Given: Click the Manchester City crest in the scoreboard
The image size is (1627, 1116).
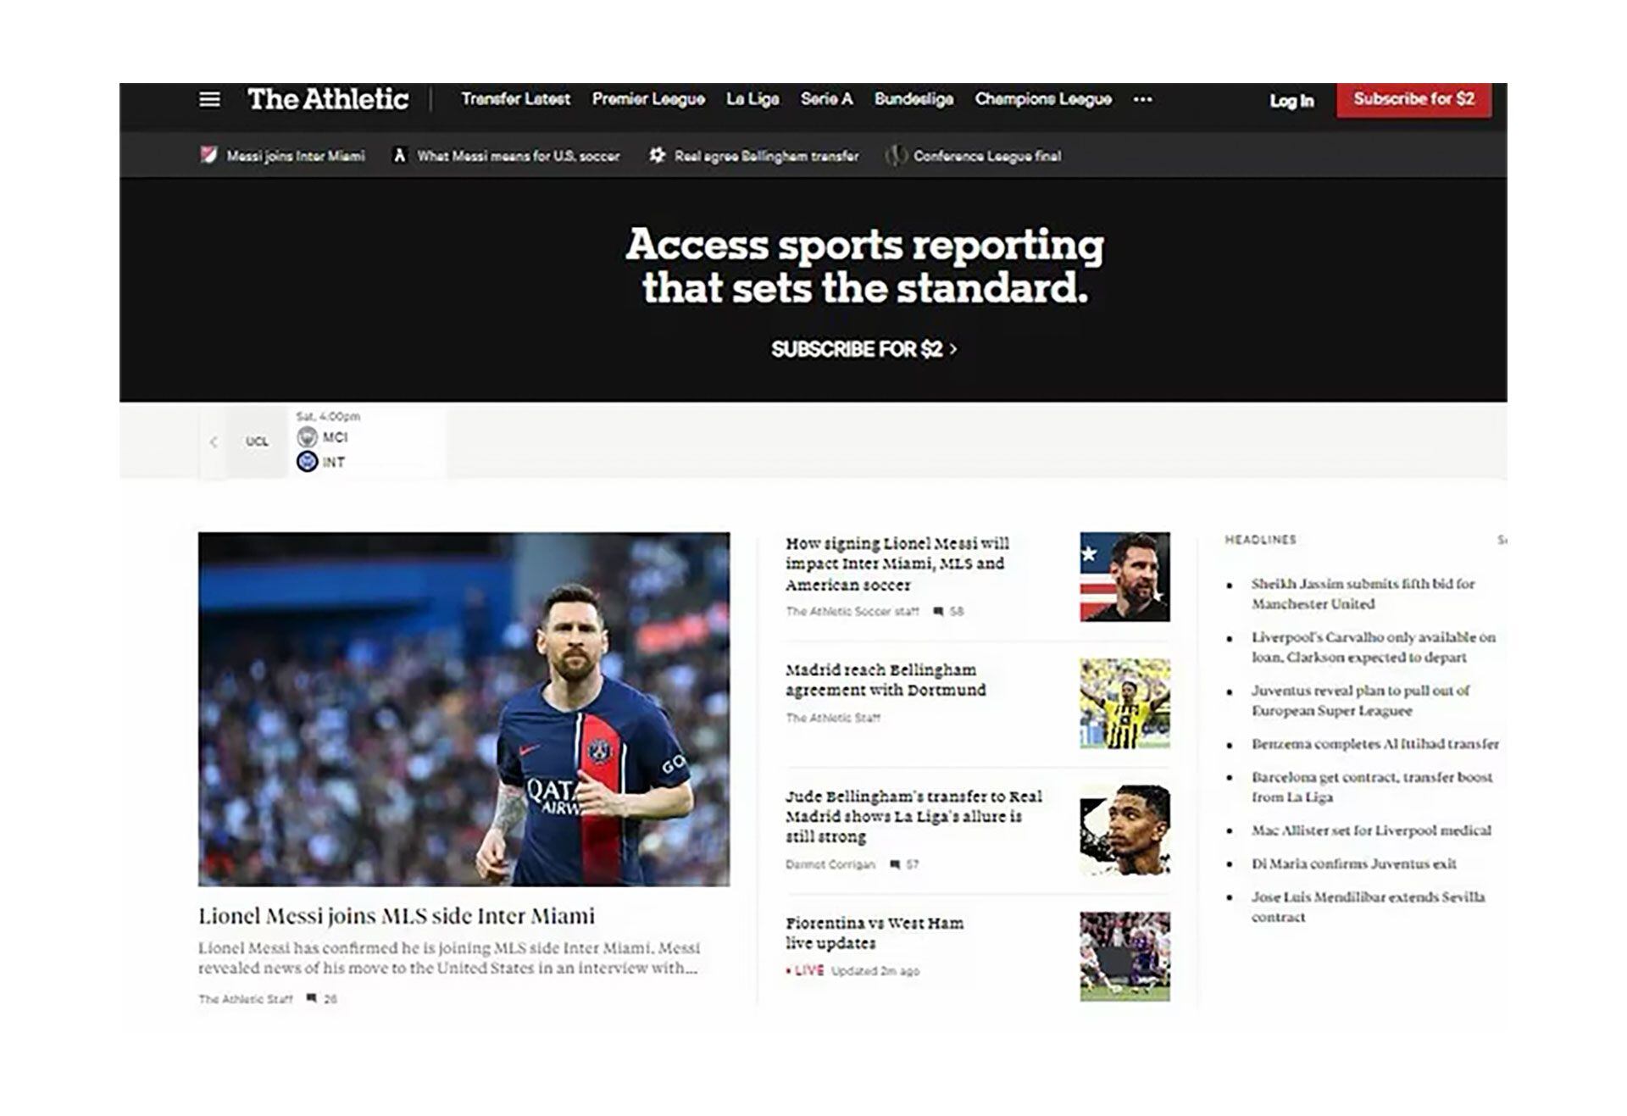Looking at the screenshot, I should tap(308, 437).
